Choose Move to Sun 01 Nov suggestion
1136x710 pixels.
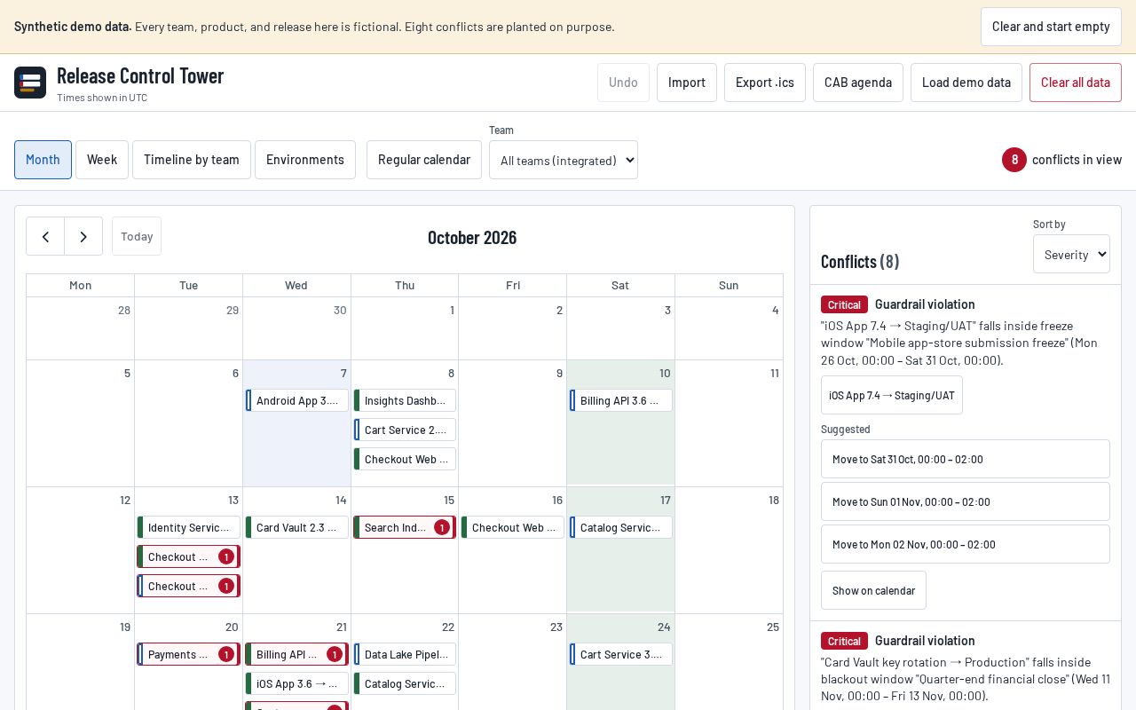[x=966, y=501]
